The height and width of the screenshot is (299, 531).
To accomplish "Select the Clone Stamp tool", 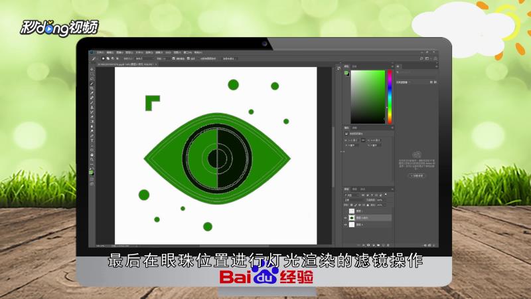I will pyautogui.click(x=92, y=107).
